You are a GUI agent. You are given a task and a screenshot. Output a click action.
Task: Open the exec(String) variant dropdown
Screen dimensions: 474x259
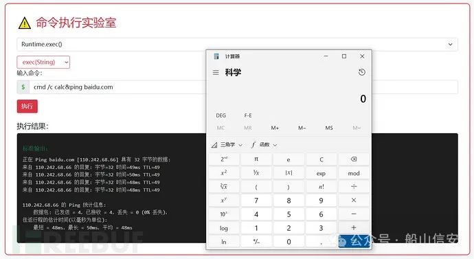pyautogui.click(x=43, y=63)
